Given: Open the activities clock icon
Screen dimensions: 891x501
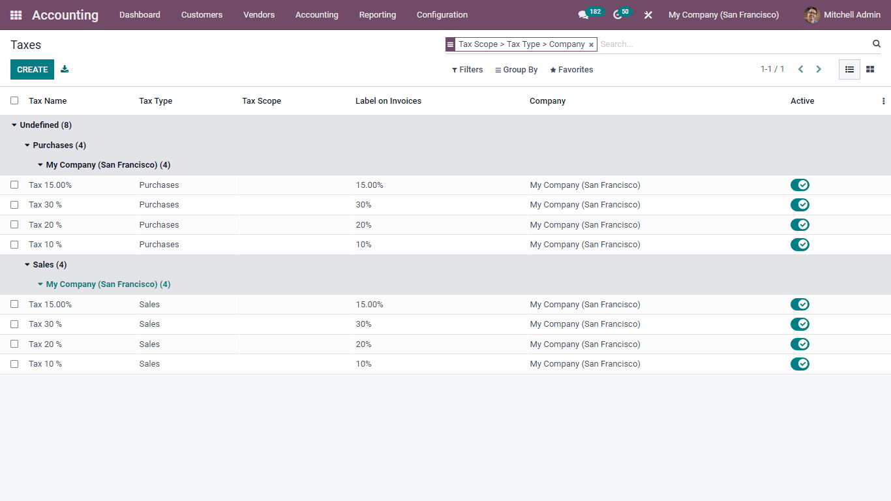Looking at the screenshot, I should (x=616, y=14).
